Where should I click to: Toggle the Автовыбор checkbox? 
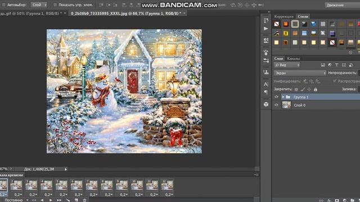4,5
